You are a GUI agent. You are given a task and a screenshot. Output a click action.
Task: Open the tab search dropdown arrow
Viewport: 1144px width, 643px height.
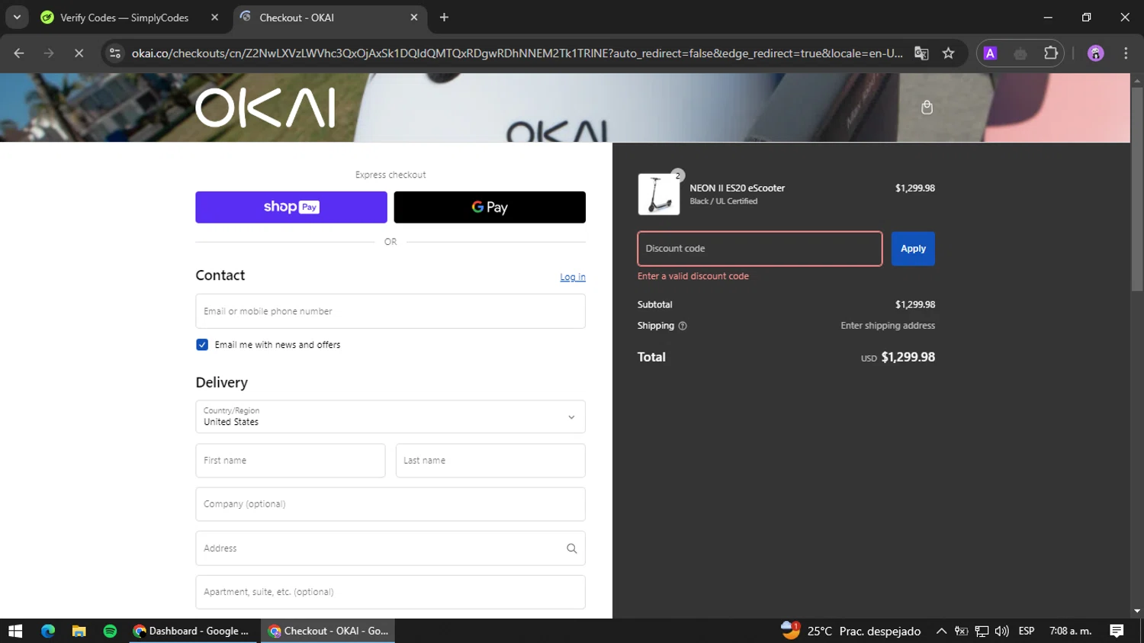[x=17, y=18]
